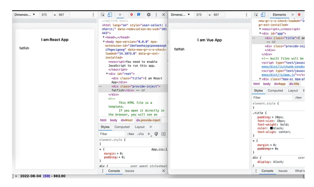The width and height of the screenshot is (314, 187).
Task: Select the React div class title node
Action: coord(137,80)
